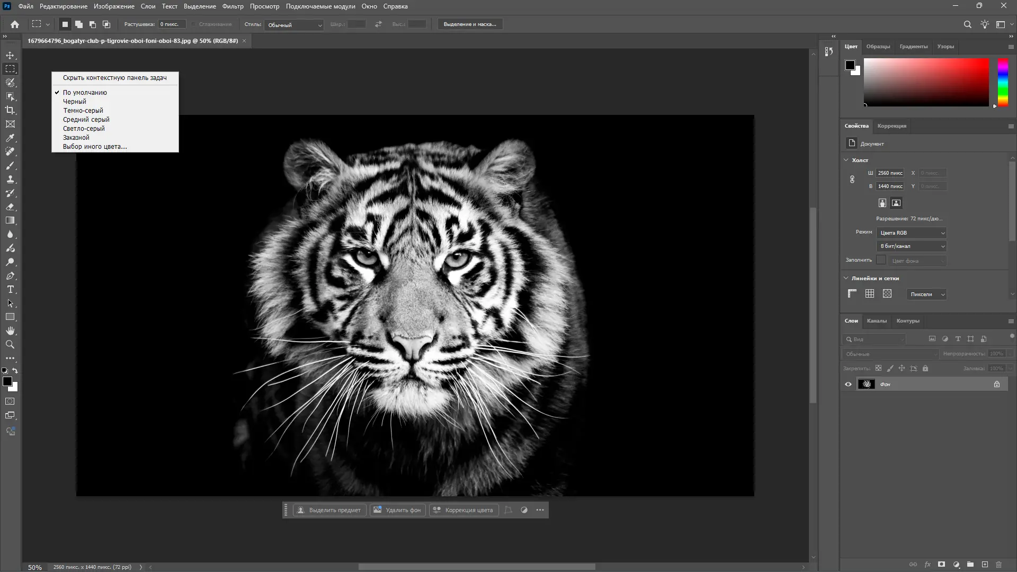The width and height of the screenshot is (1017, 572).
Task: Create a new layer with plus icon
Action: pyautogui.click(x=985, y=565)
